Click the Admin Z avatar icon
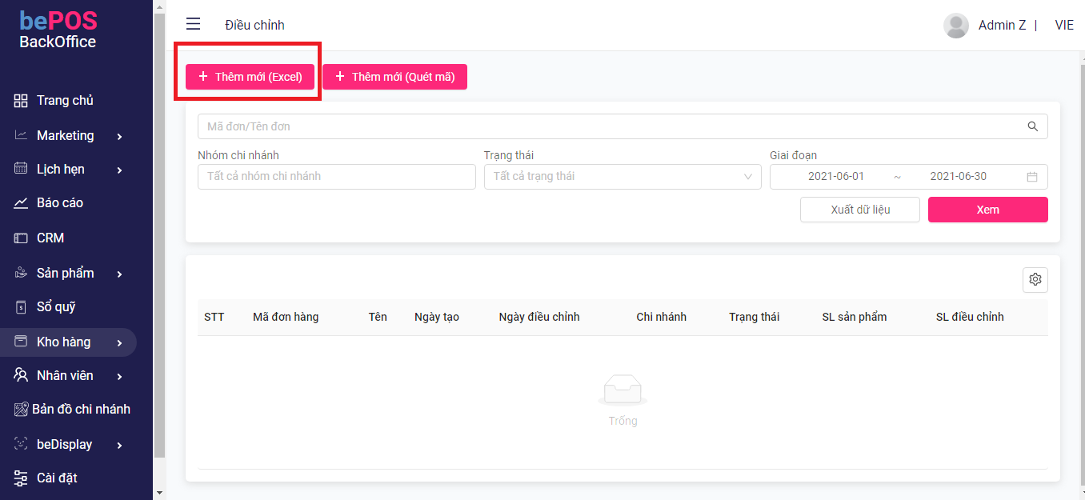The image size is (1085, 500). point(956,26)
